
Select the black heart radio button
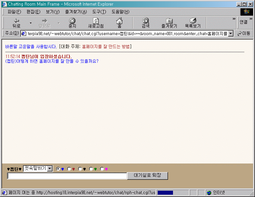pos(80,169)
